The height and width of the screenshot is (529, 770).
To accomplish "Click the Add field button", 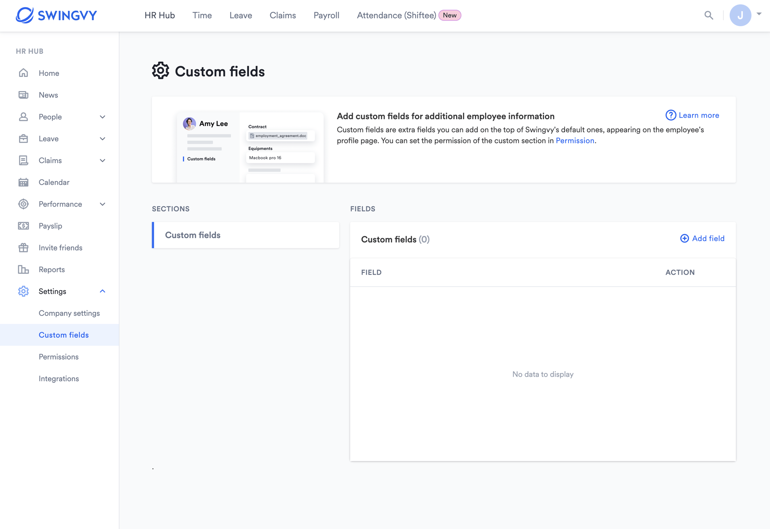I will pyautogui.click(x=702, y=238).
